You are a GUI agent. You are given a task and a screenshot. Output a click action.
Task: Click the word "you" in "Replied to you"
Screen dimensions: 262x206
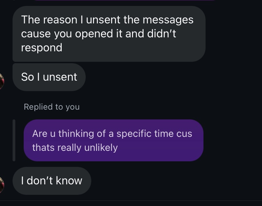73,107
